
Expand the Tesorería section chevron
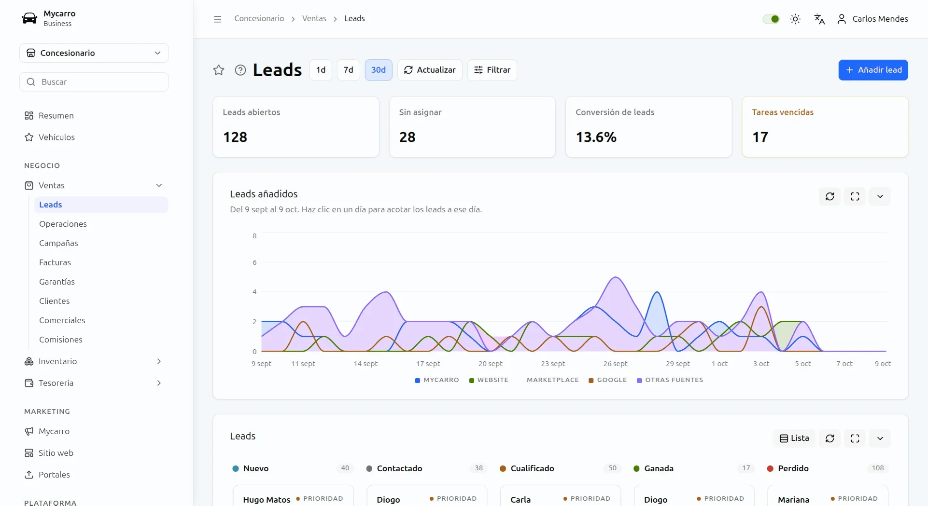(159, 383)
